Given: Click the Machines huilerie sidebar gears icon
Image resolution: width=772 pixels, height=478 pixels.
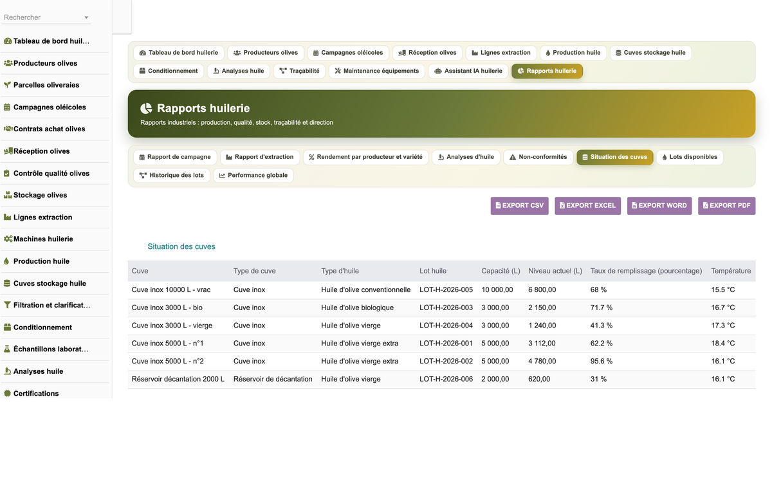Looking at the screenshot, I should (x=8, y=239).
